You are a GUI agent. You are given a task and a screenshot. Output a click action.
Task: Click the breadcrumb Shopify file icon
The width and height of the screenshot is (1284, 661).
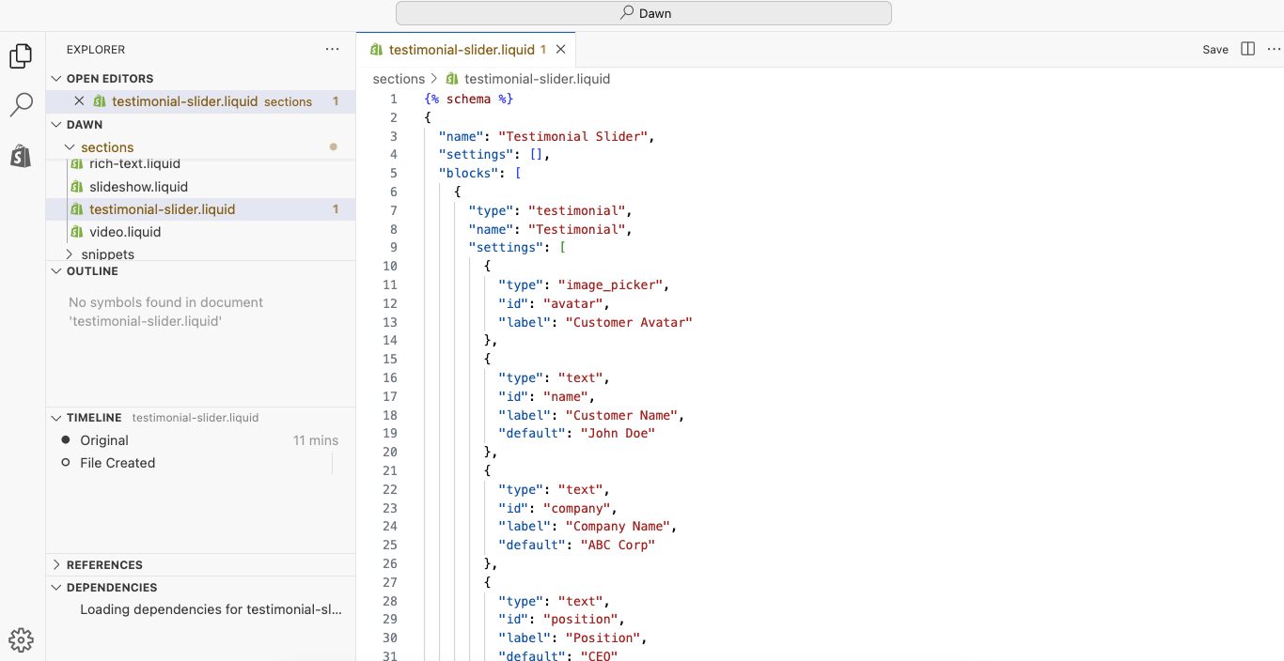tap(452, 79)
